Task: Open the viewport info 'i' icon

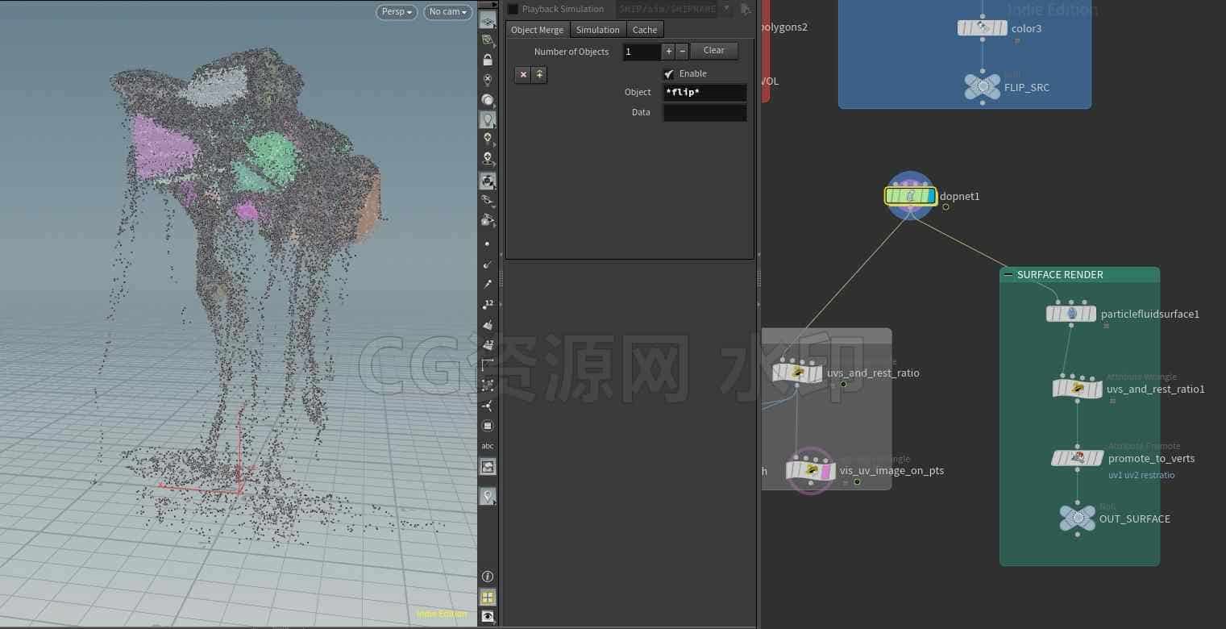Action: pyautogui.click(x=488, y=577)
